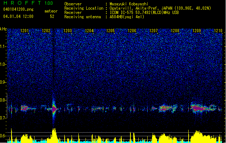This screenshot has height=143, width=226.
Task: Click the 'Receiver' field label
Action: (x=73, y=13)
